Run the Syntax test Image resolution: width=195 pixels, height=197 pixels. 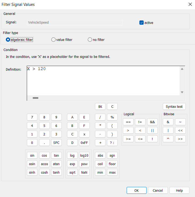tap(174, 106)
